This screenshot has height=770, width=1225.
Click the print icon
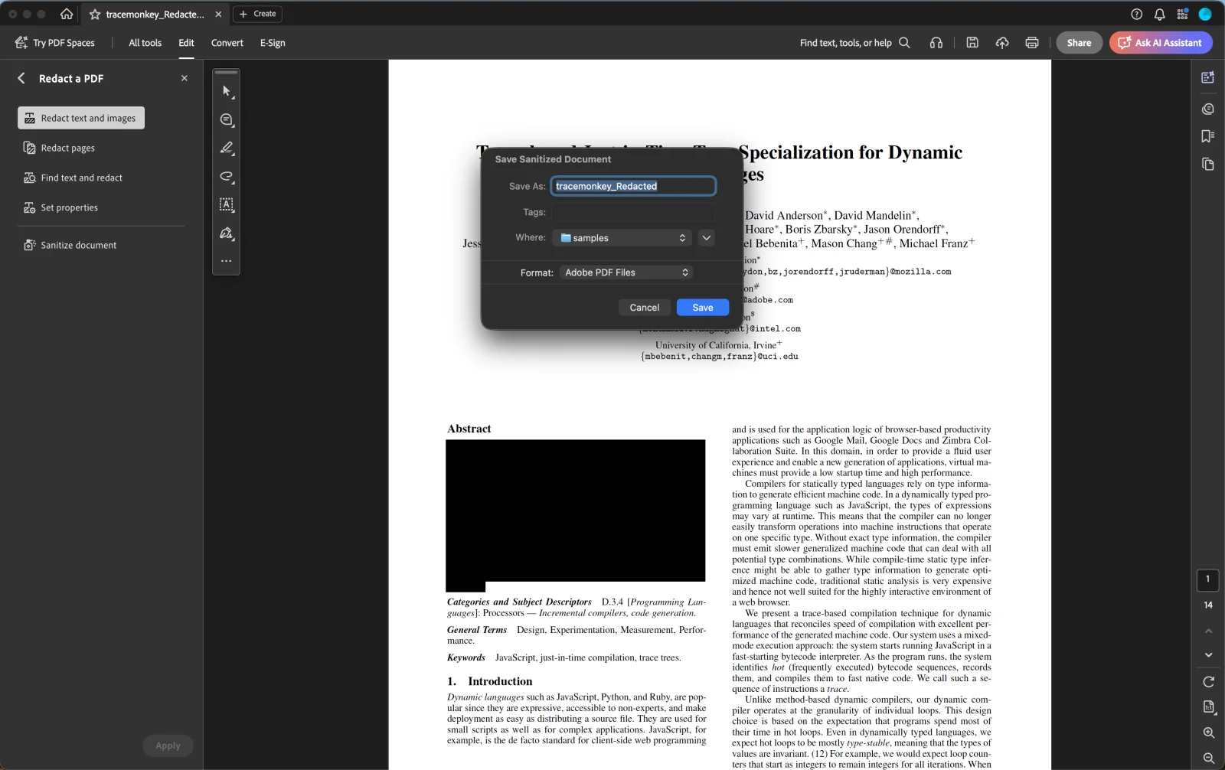pos(1032,43)
